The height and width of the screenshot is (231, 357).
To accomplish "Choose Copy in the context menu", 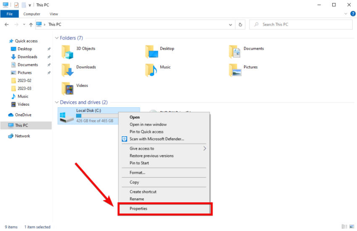I will 164,183.
